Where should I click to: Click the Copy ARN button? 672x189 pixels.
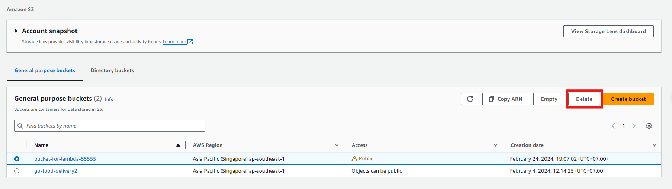506,99
